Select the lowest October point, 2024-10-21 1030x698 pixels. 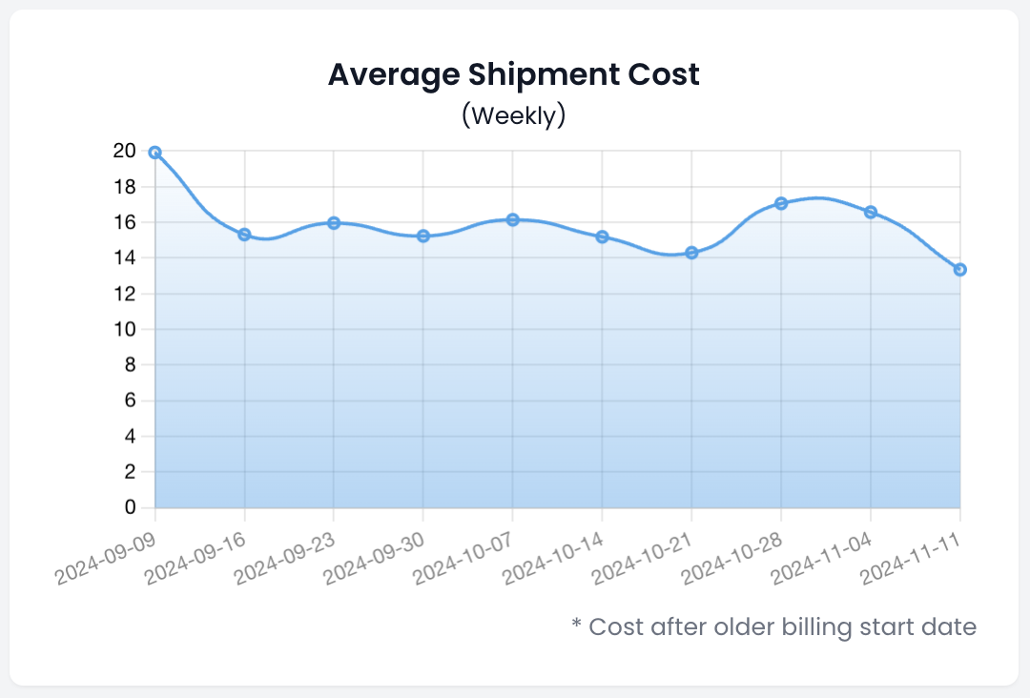pyautogui.click(x=691, y=253)
